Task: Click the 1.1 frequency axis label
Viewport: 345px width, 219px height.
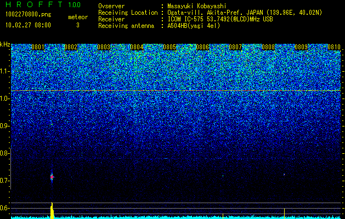Action: pos(5,72)
